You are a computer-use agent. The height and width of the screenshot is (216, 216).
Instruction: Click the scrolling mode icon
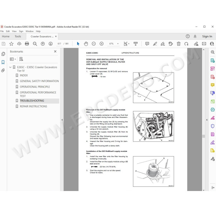click(x=135, y=44)
